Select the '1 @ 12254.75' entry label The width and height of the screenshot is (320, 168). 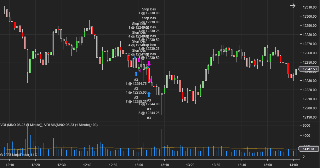(x=136, y=84)
